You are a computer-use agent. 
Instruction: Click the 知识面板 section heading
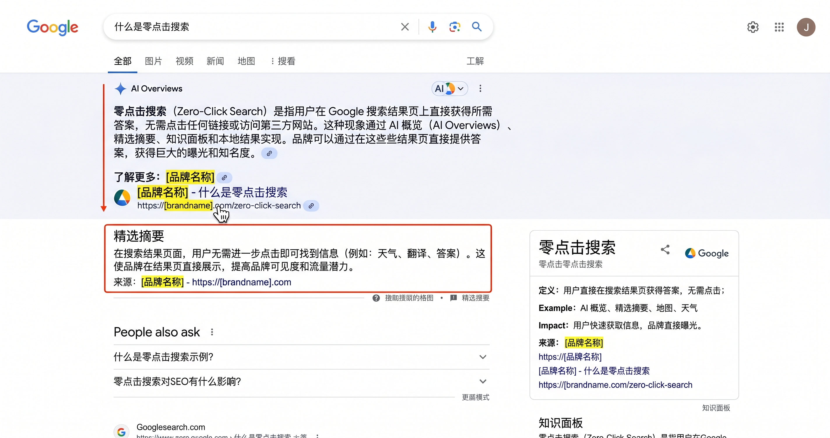click(x=561, y=423)
